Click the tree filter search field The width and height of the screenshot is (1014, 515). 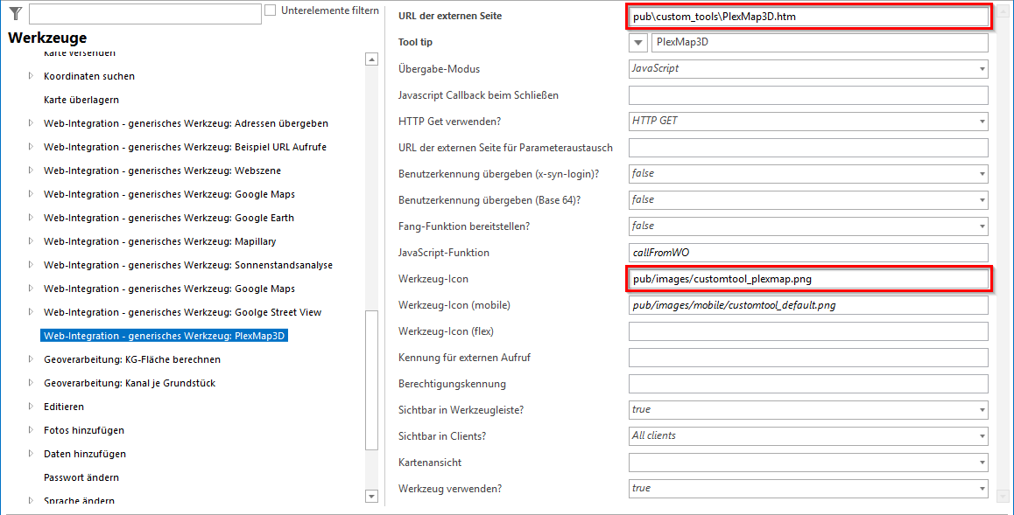coord(144,13)
